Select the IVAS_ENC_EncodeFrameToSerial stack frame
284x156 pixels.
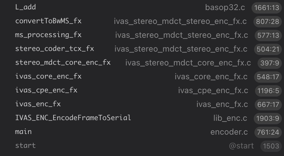click(x=73, y=118)
